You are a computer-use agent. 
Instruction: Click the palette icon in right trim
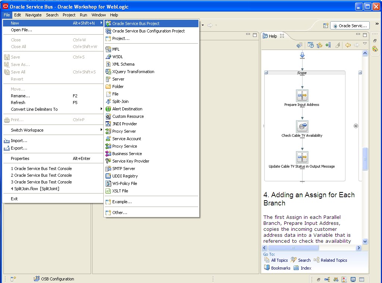coord(375,49)
